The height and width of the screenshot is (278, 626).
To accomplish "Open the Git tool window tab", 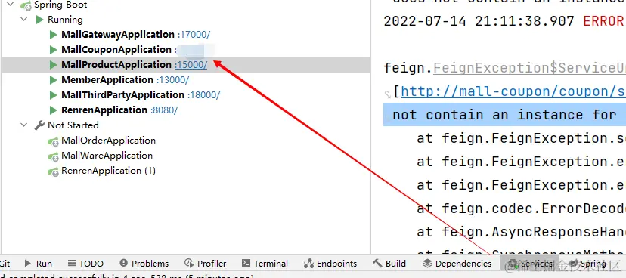I will click(x=5, y=264).
